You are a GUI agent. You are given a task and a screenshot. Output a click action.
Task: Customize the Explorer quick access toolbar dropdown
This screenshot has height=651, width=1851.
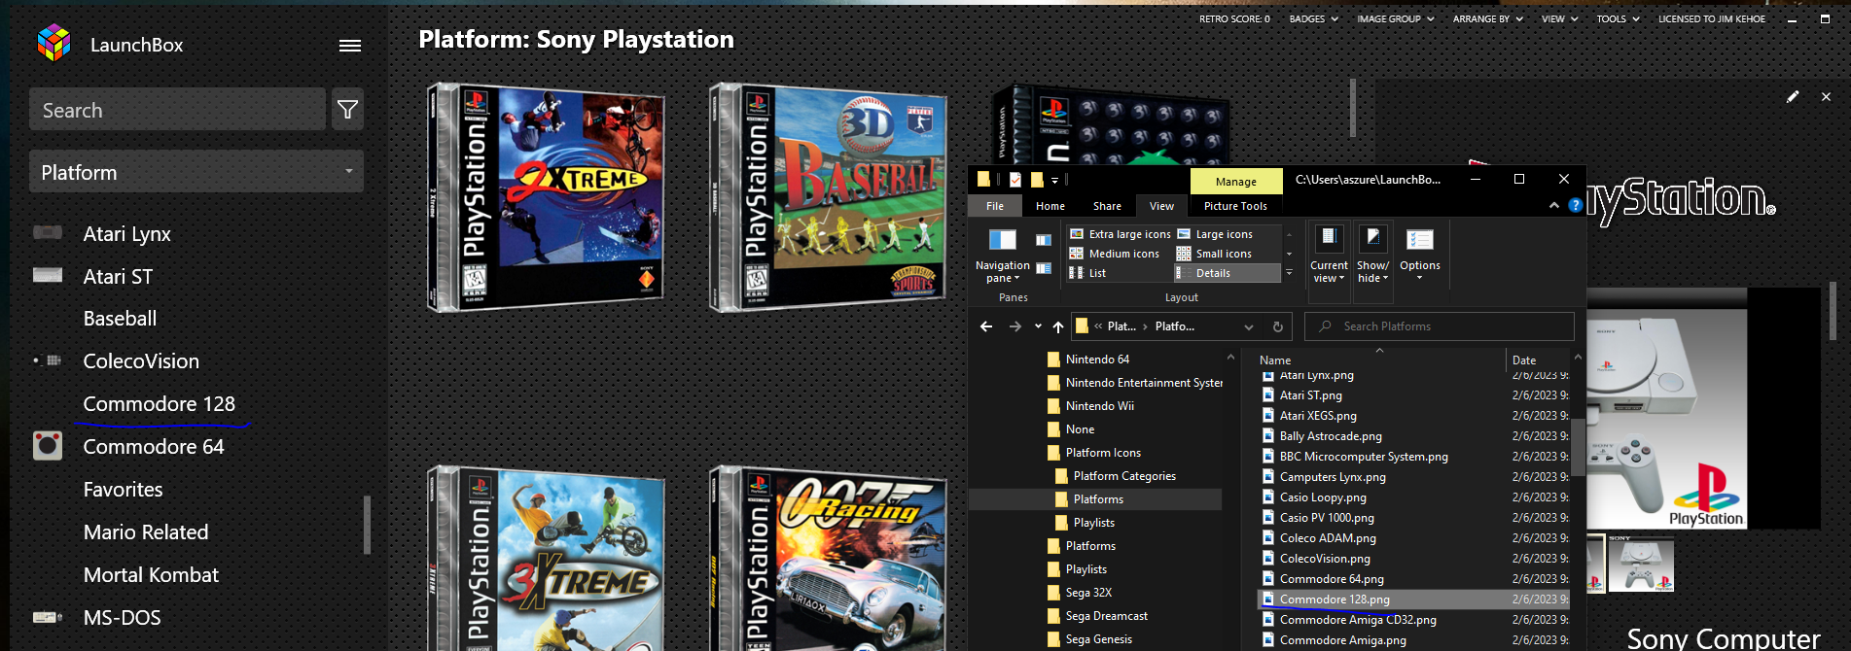[x=1055, y=180]
